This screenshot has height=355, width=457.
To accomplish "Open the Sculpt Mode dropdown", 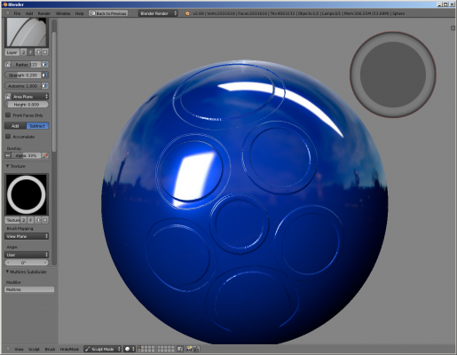I will pyautogui.click(x=103, y=349).
